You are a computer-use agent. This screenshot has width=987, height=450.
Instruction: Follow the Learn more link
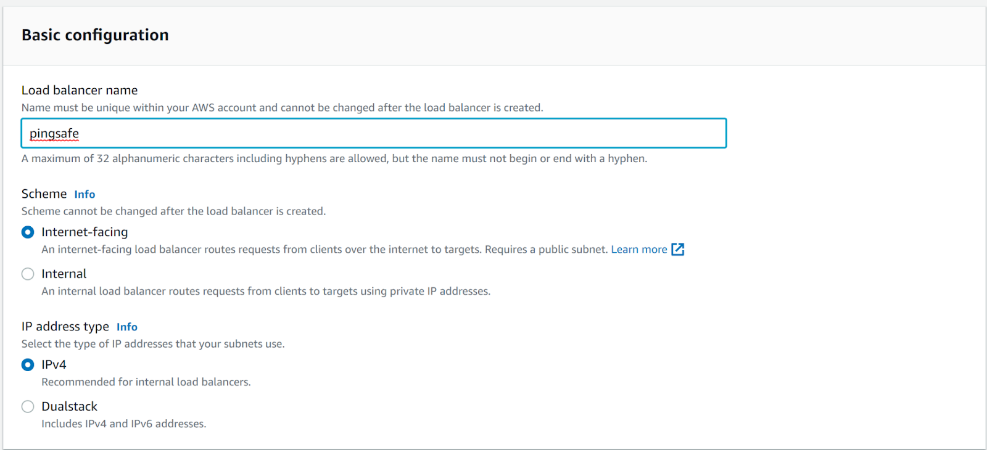pos(638,249)
